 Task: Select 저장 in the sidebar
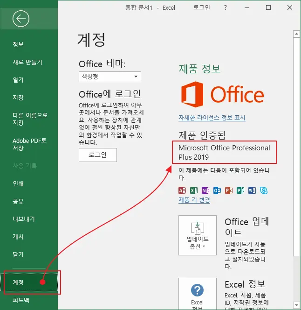coord(18,98)
